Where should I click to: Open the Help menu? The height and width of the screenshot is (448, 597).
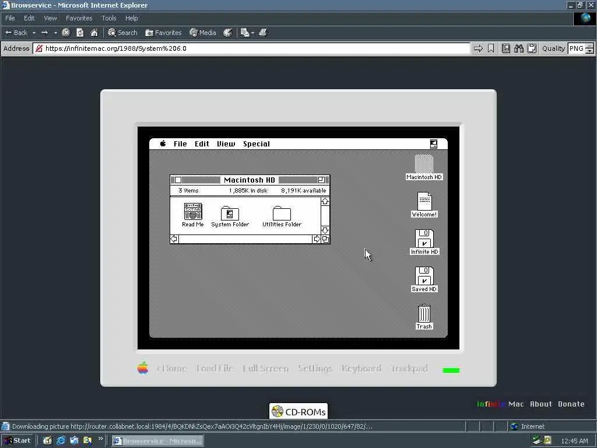click(131, 18)
